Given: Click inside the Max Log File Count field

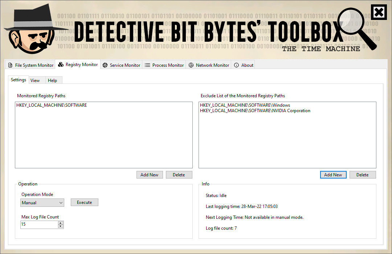Looking at the screenshot, I should pyautogui.click(x=38, y=225).
